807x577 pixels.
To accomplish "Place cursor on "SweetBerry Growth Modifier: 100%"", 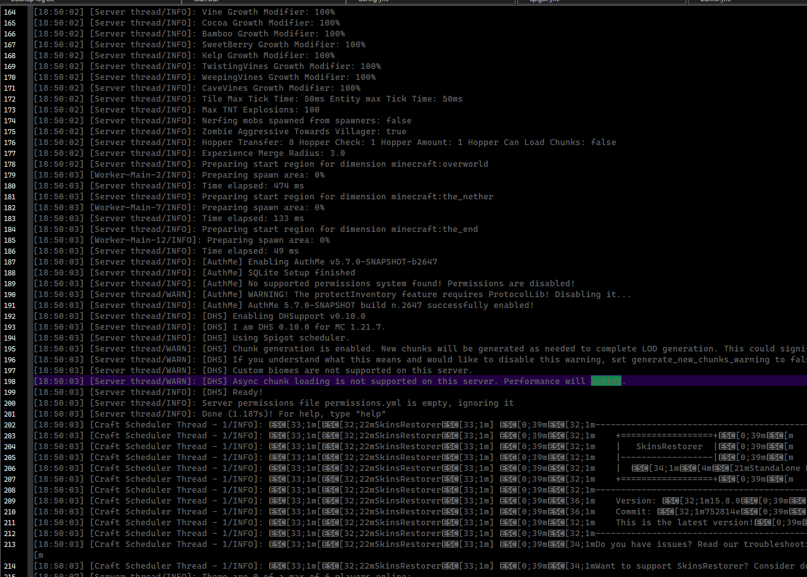I will pyautogui.click(x=284, y=45).
